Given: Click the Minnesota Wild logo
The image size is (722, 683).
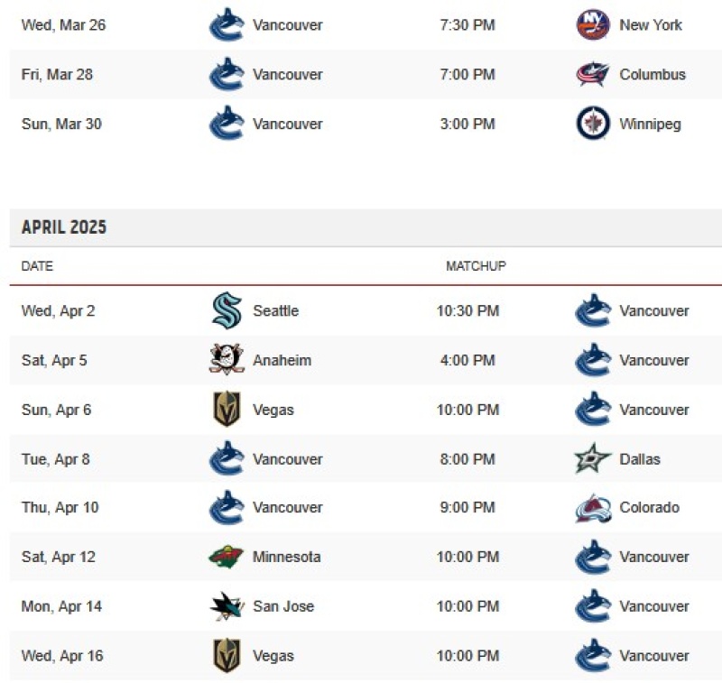Looking at the screenshot, I should (x=226, y=557).
